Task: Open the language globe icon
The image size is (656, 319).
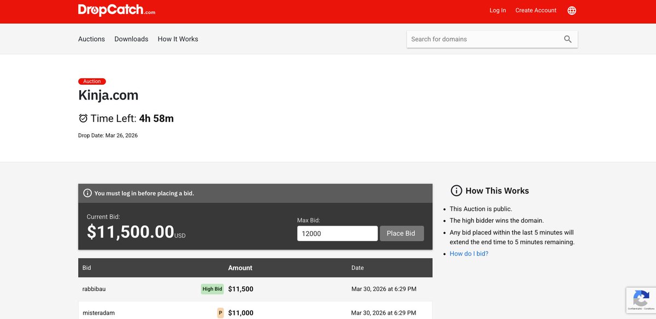Action: (572, 10)
